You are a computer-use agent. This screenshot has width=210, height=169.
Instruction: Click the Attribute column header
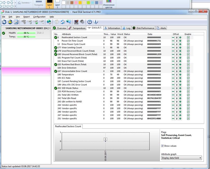coord(66,34)
